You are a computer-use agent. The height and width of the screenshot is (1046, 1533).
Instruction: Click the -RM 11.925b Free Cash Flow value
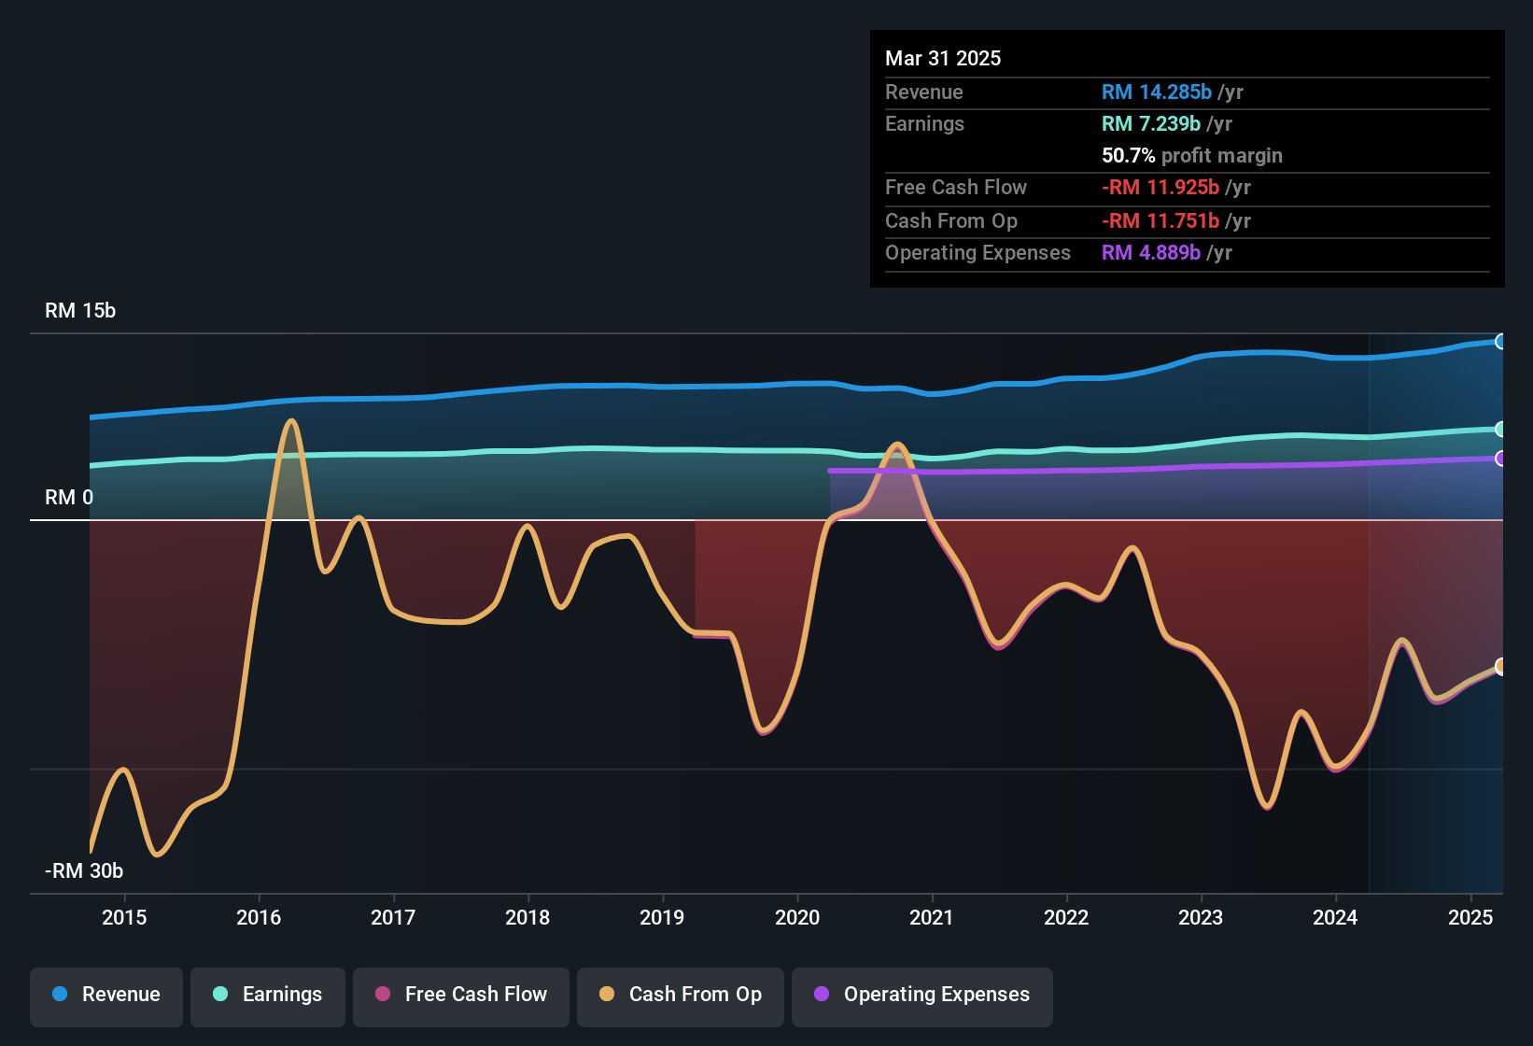[1160, 188]
